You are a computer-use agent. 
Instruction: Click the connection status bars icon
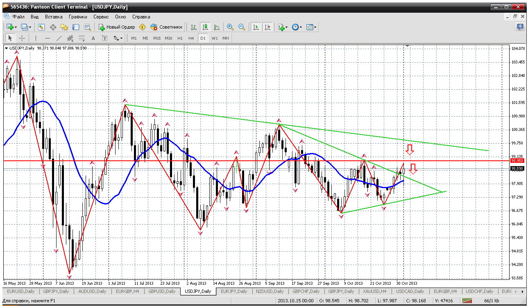click(468, 301)
